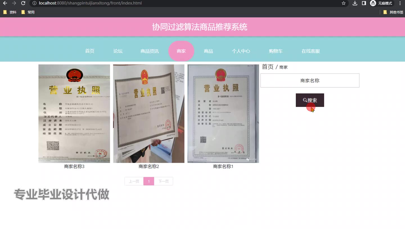Open Chrome three-dot menu

pyautogui.click(x=400, y=3)
